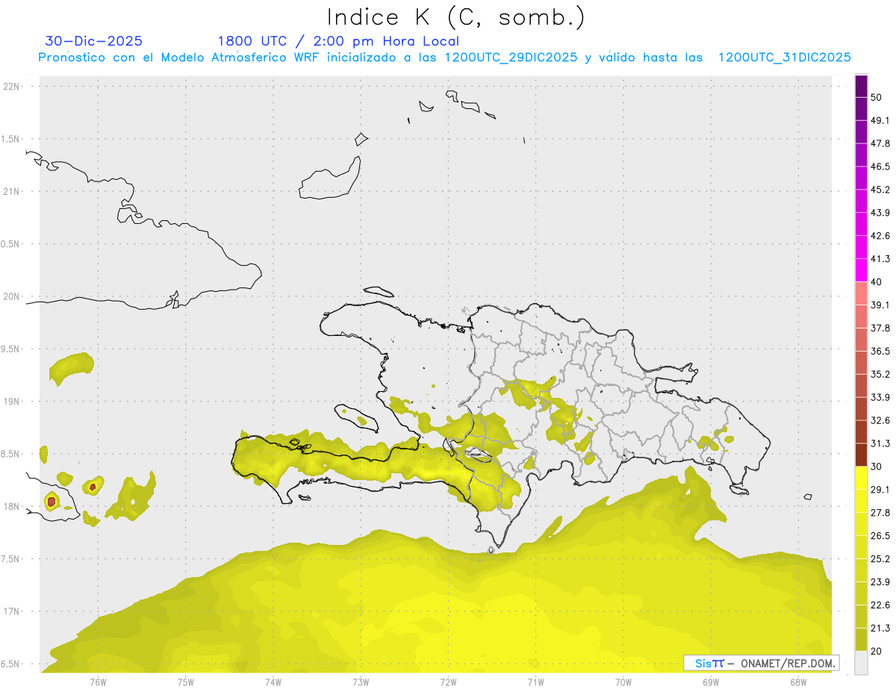Click the legend value 50
The height and width of the screenshot is (692, 896).
(x=877, y=98)
